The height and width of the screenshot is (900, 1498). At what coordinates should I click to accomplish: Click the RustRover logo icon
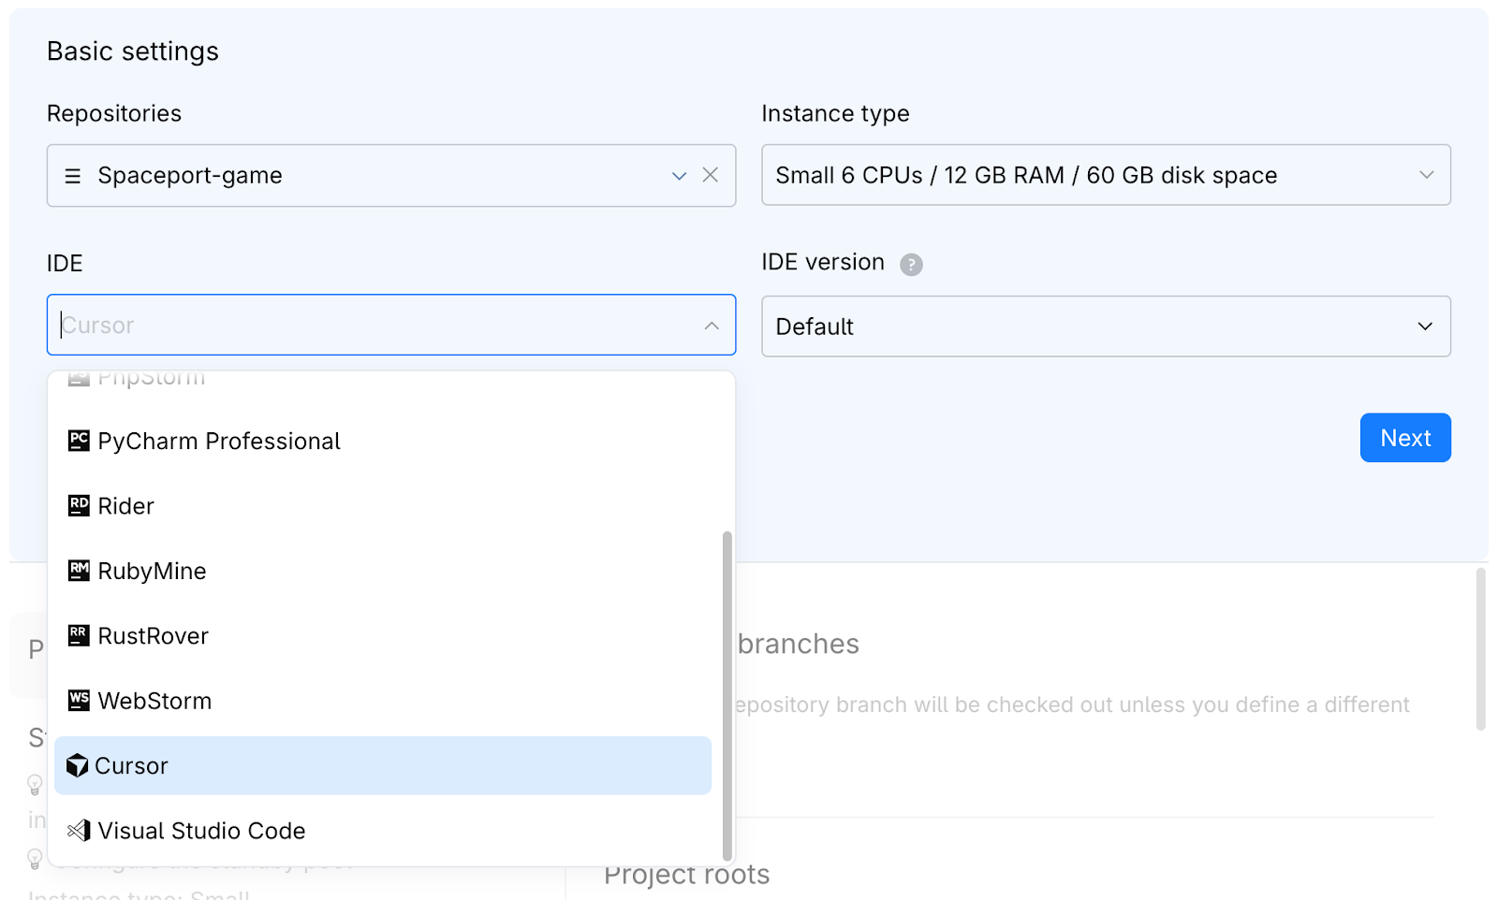(x=79, y=636)
